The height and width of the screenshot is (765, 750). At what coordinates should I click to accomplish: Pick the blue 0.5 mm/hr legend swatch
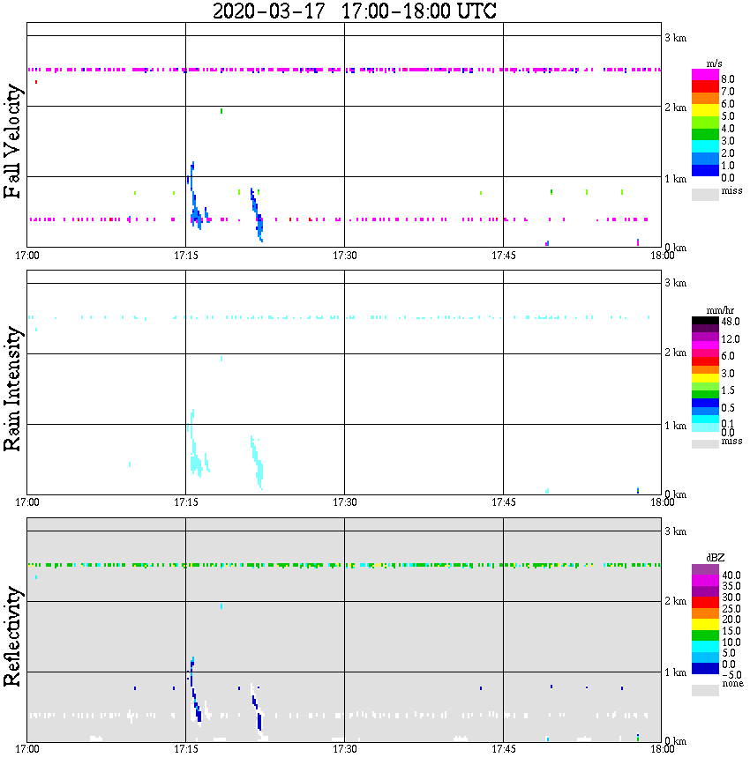[705, 403]
